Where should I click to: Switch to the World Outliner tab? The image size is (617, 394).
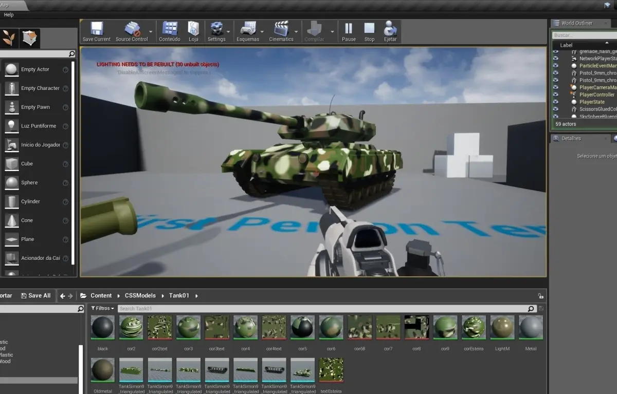[x=576, y=23]
